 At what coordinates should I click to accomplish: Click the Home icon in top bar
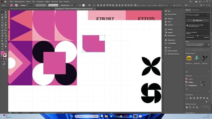pyautogui.click(x=5, y=2)
